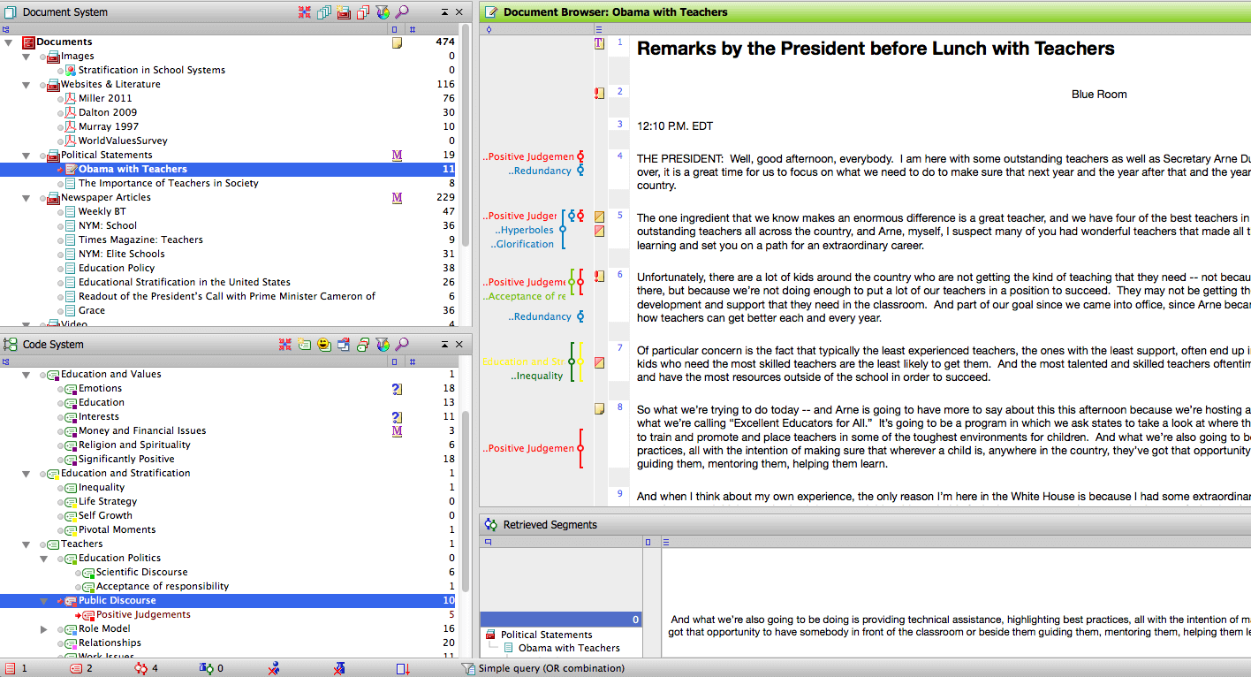Click the user filter icon in status bar

pos(274,669)
